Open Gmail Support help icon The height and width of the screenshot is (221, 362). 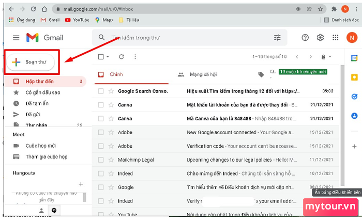coord(305,37)
